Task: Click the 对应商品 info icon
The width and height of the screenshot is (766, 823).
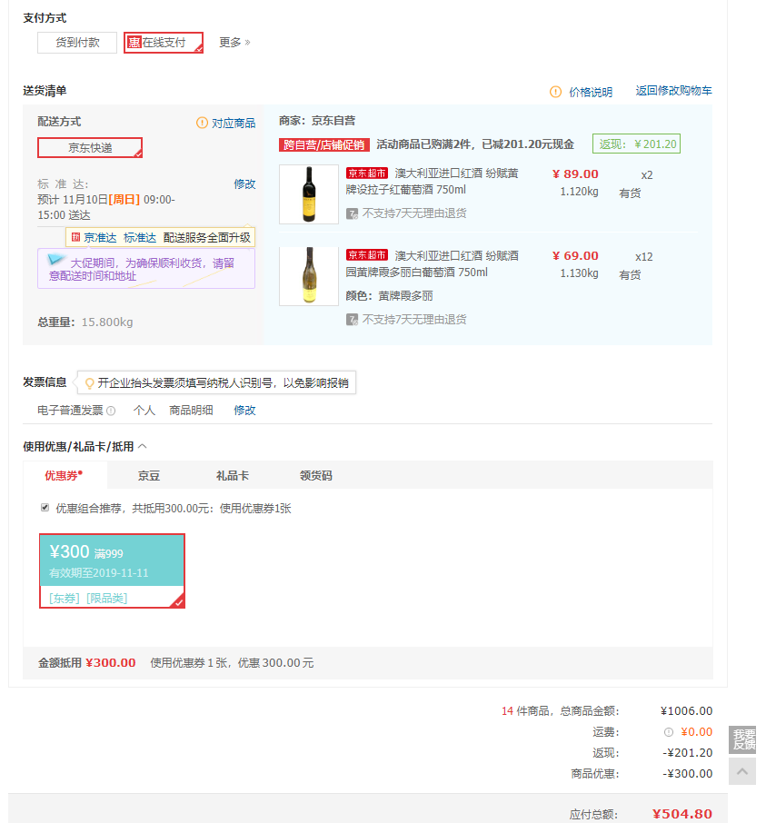Action: coord(202,123)
